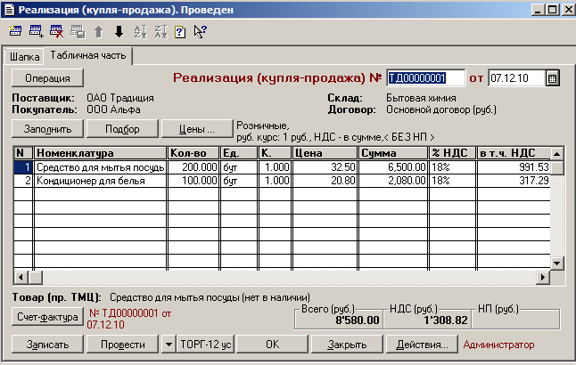Click the ТОРГ-12 print button
Viewport: 576px width, 365px height.
coord(206,344)
